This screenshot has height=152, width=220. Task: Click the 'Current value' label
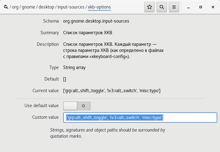coord(46,91)
